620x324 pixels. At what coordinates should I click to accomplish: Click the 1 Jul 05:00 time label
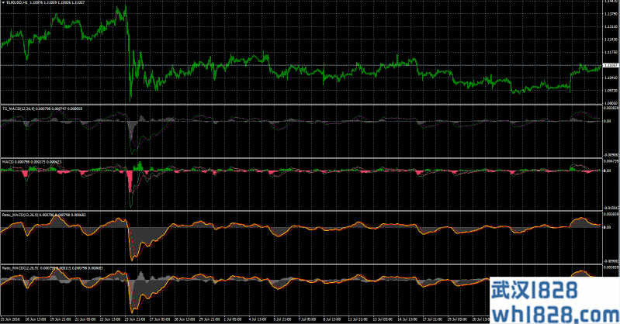(233, 319)
